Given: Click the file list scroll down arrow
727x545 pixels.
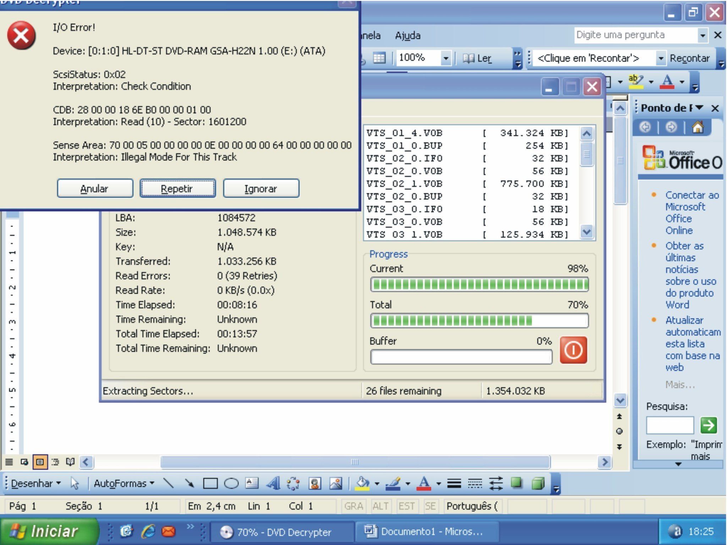Looking at the screenshot, I should pyautogui.click(x=586, y=232).
